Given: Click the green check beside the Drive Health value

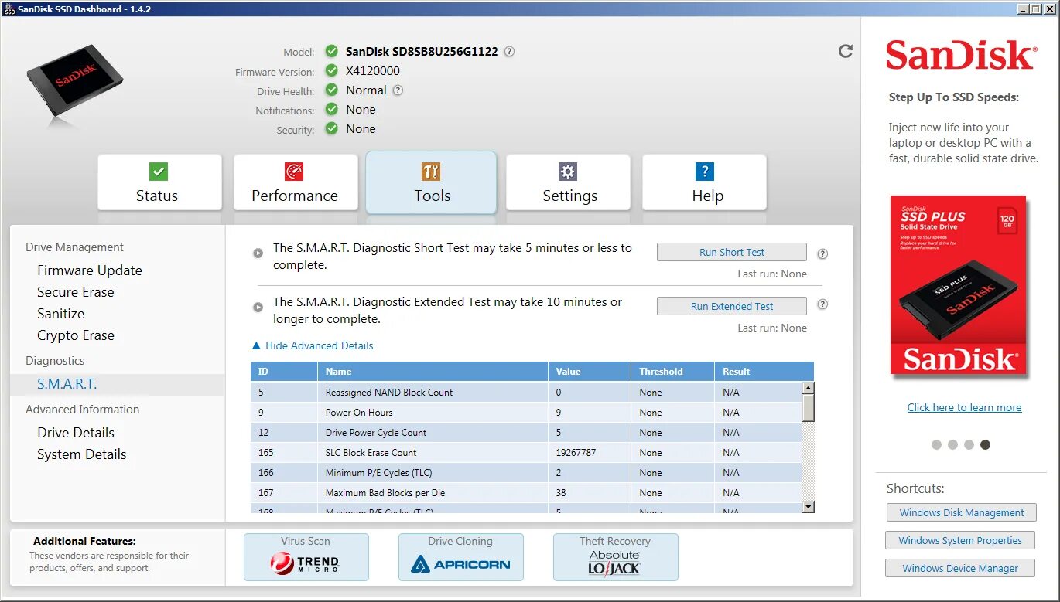Looking at the screenshot, I should 332,90.
